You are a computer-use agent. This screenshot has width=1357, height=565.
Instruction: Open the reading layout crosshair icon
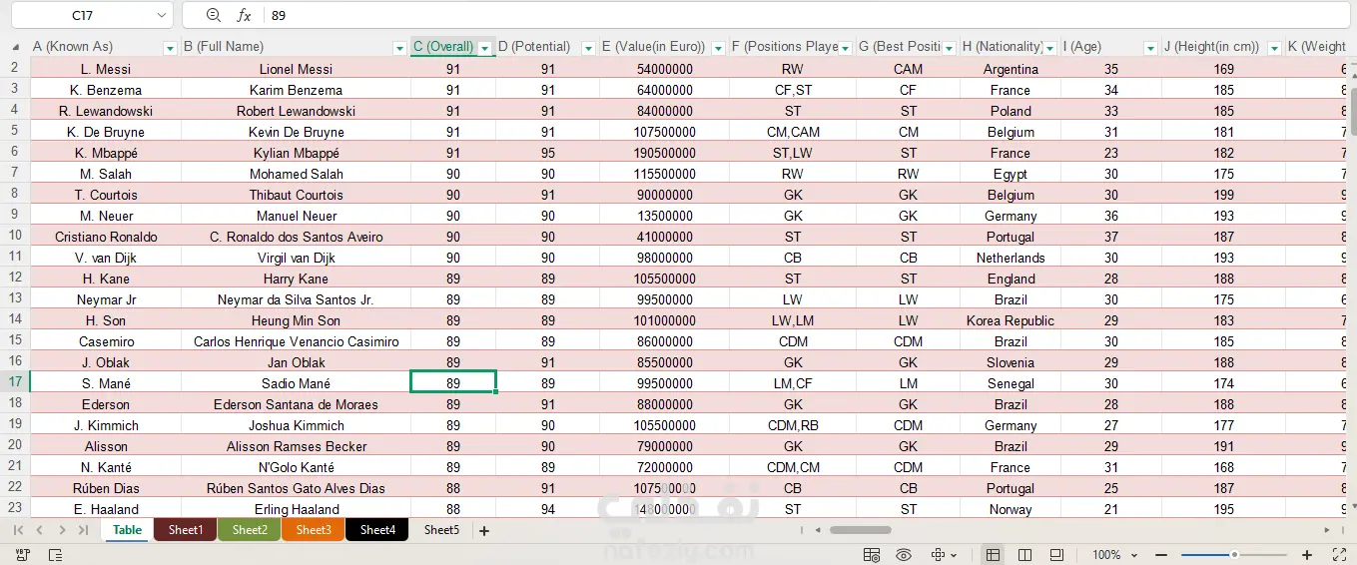tap(938, 555)
